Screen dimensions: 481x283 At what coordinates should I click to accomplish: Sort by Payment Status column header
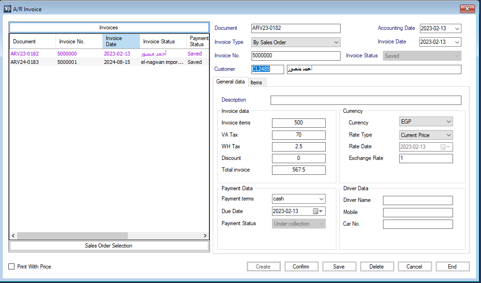point(197,41)
